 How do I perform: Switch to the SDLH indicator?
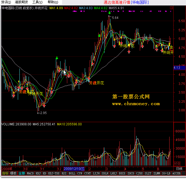[x=105, y=173]
